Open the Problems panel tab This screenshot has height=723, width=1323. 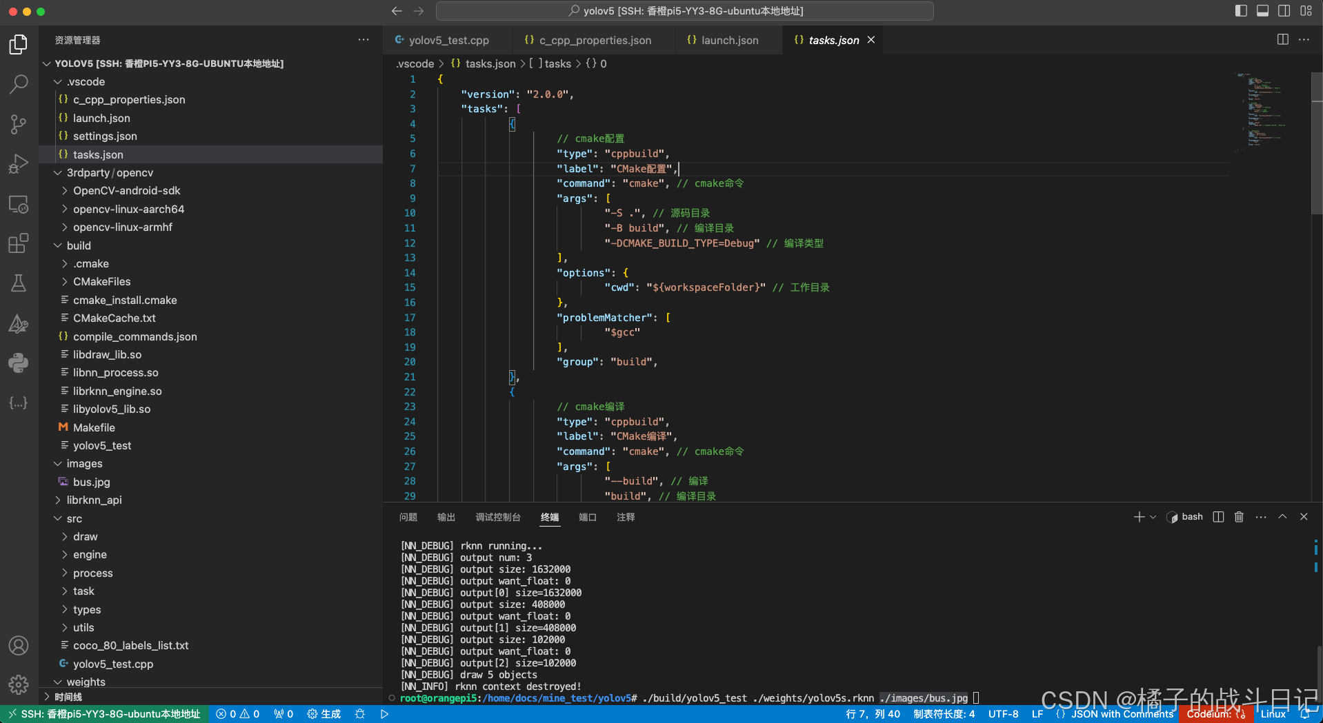pyautogui.click(x=408, y=517)
